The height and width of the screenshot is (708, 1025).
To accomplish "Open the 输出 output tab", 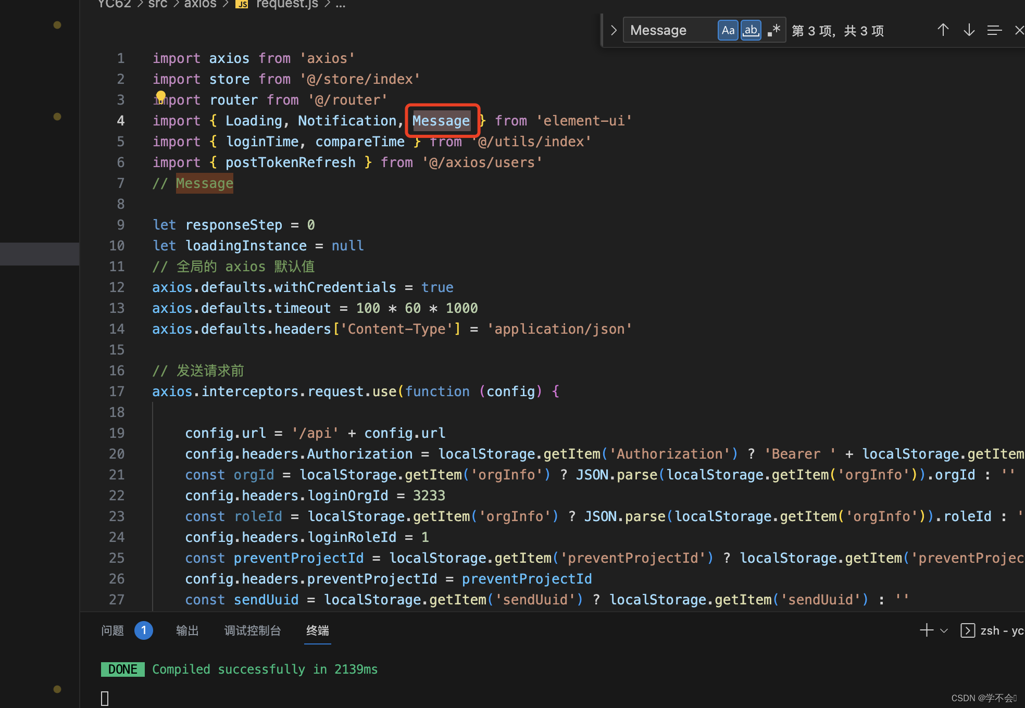I will click(x=187, y=630).
